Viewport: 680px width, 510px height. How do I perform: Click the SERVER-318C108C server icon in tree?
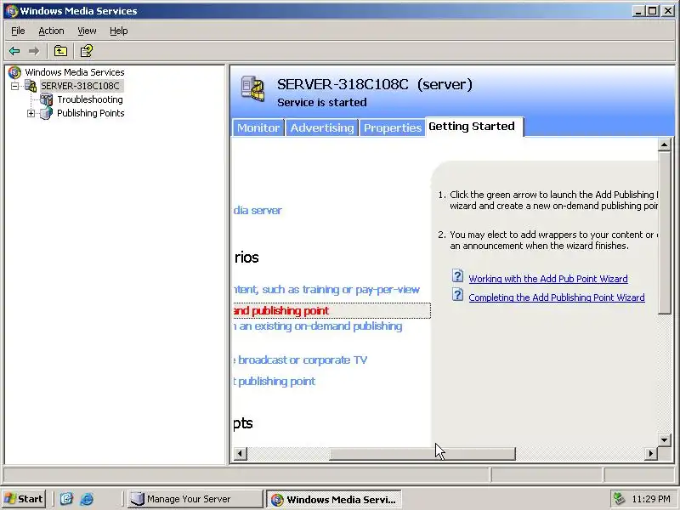(x=31, y=86)
